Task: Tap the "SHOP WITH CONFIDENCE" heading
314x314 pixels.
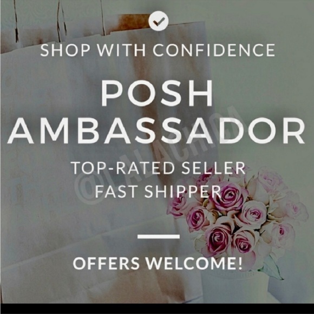Action: (158, 50)
